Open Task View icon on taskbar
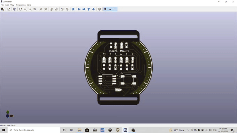Screen dimensions: 237x133 (x=72, y=130)
